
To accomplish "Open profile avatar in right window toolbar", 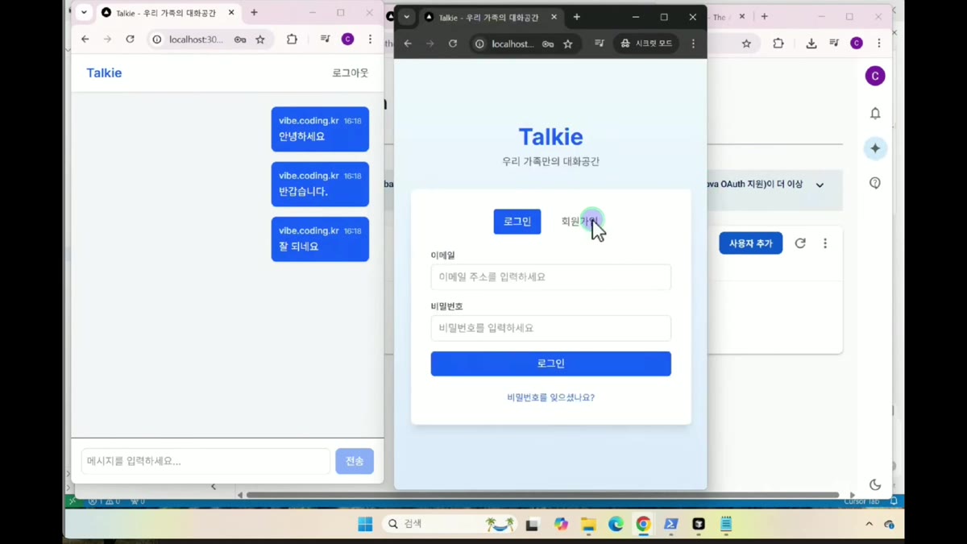I will tap(857, 44).
